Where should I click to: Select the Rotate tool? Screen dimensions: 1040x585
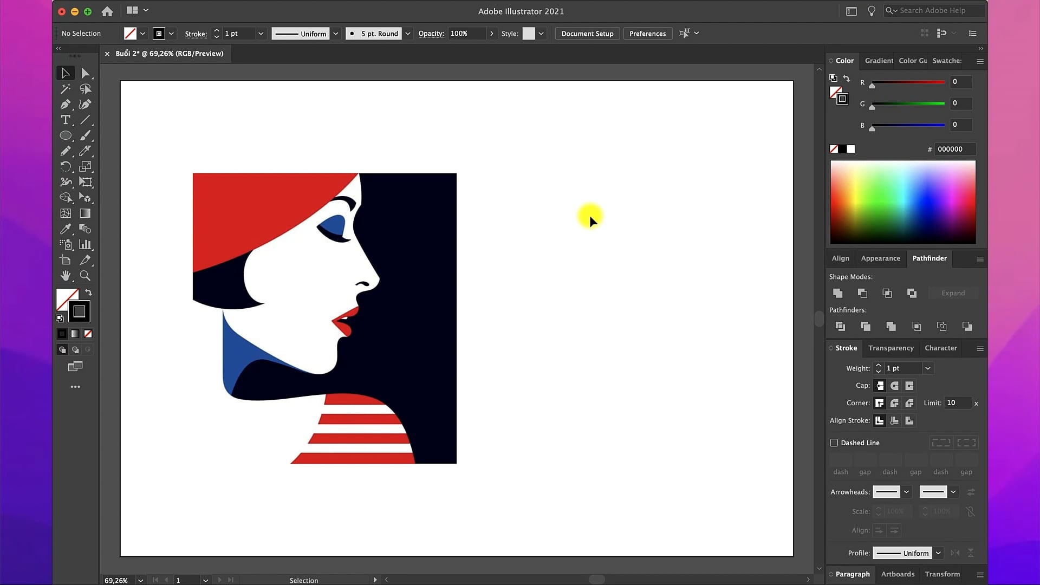pos(66,166)
